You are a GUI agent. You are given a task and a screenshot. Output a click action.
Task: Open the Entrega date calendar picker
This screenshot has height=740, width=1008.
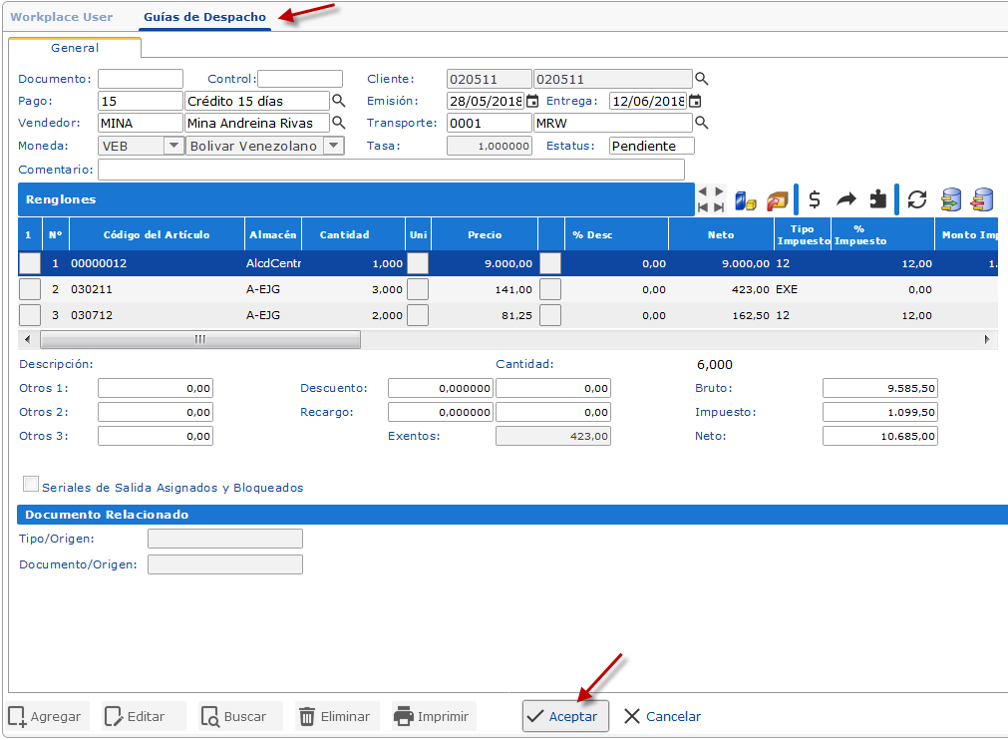695,101
